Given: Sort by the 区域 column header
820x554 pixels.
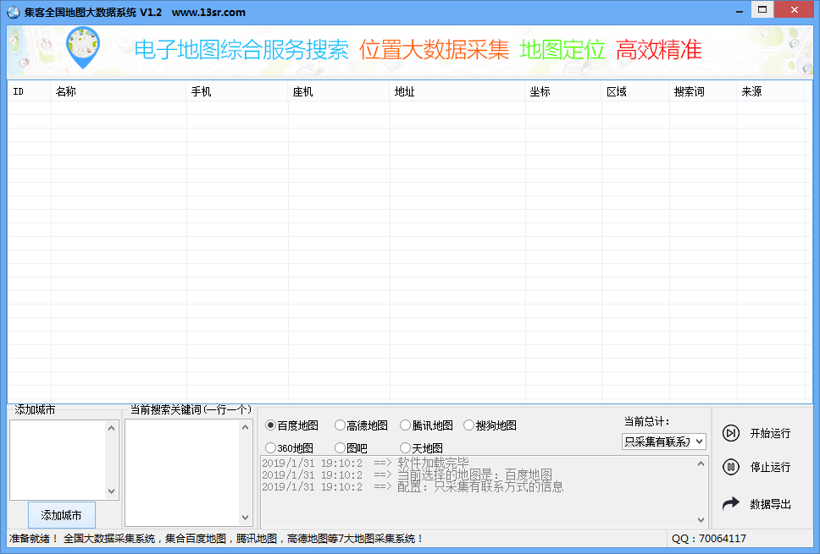Looking at the screenshot, I should pyautogui.click(x=635, y=91).
